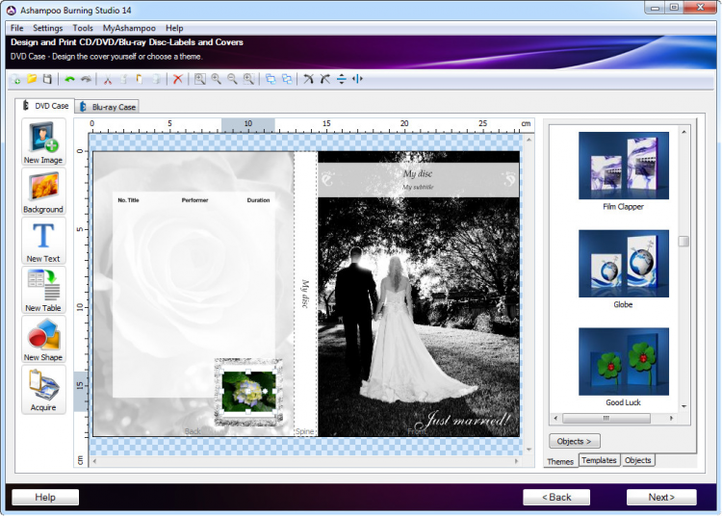Switch to the Blu-ray Case tab
The image size is (722, 516).
(x=107, y=106)
